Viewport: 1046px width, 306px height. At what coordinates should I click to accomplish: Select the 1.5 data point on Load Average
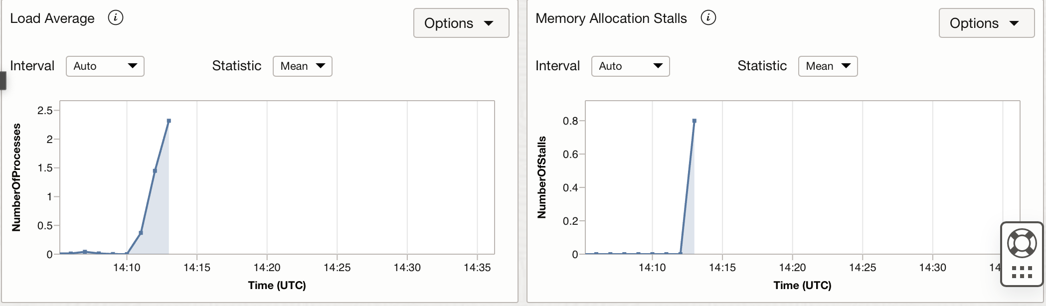[x=155, y=171]
